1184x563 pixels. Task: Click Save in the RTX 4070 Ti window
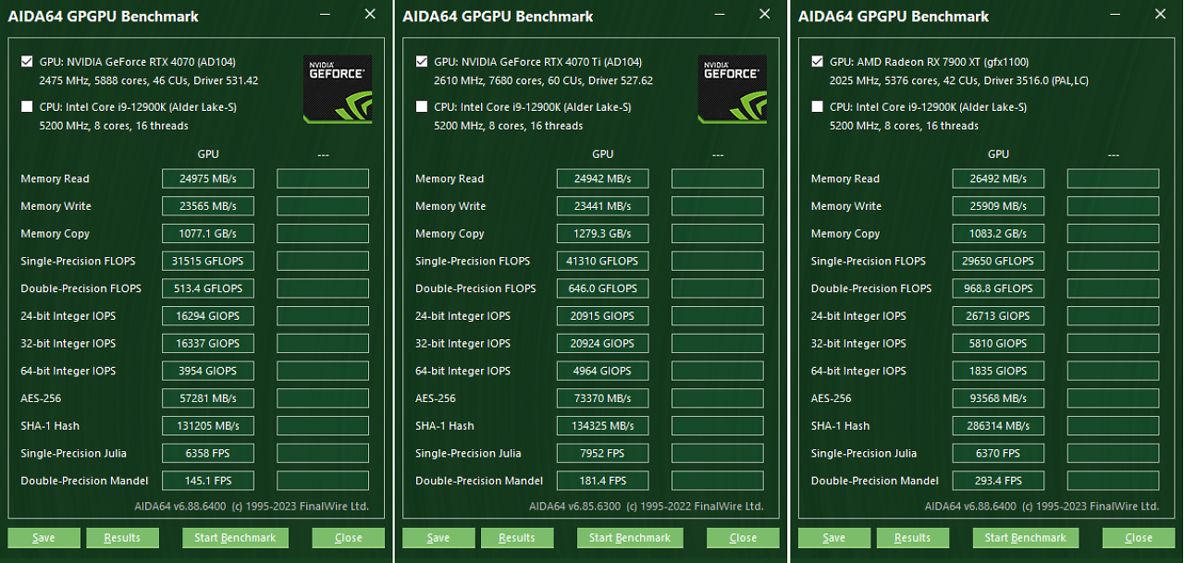coord(438,538)
